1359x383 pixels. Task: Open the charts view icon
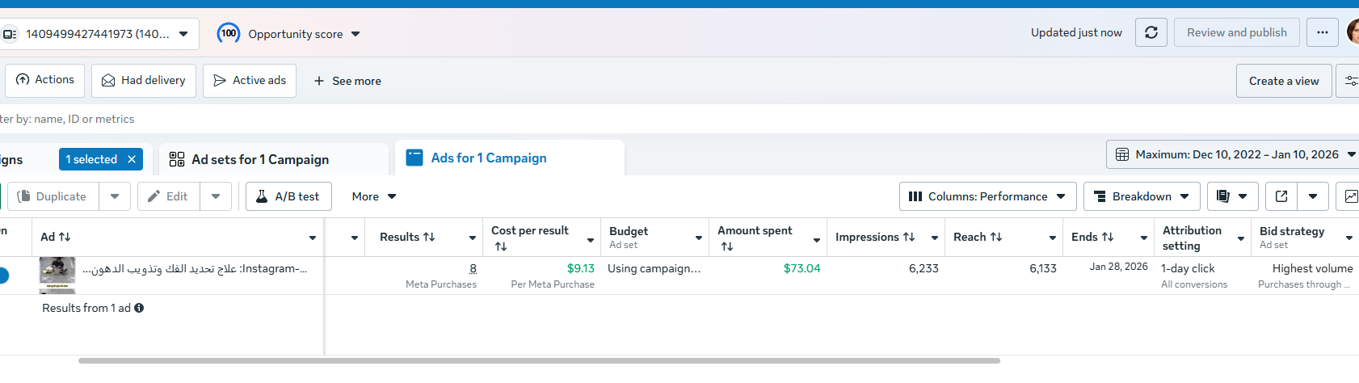pyautogui.click(x=1350, y=196)
